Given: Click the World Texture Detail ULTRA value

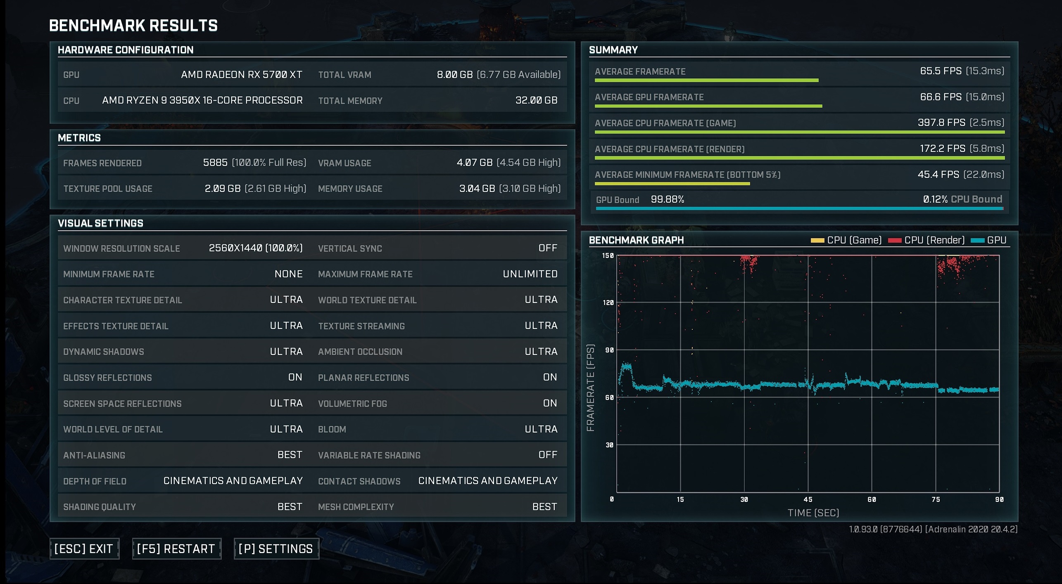Looking at the screenshot, I should coord(541,300).
